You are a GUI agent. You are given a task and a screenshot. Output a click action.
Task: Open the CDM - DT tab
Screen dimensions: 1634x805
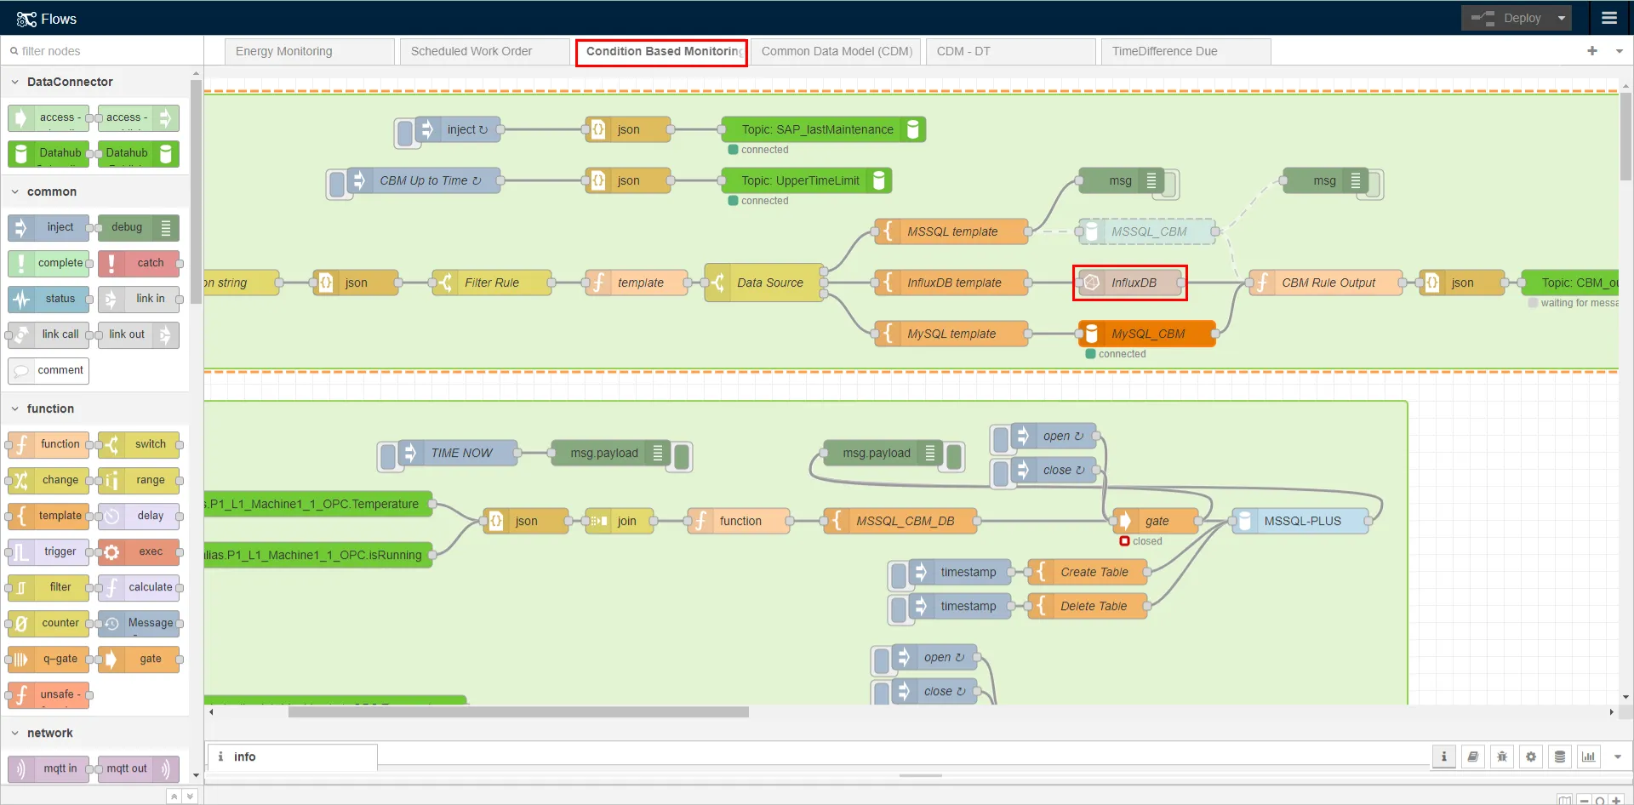(1011, 51)
